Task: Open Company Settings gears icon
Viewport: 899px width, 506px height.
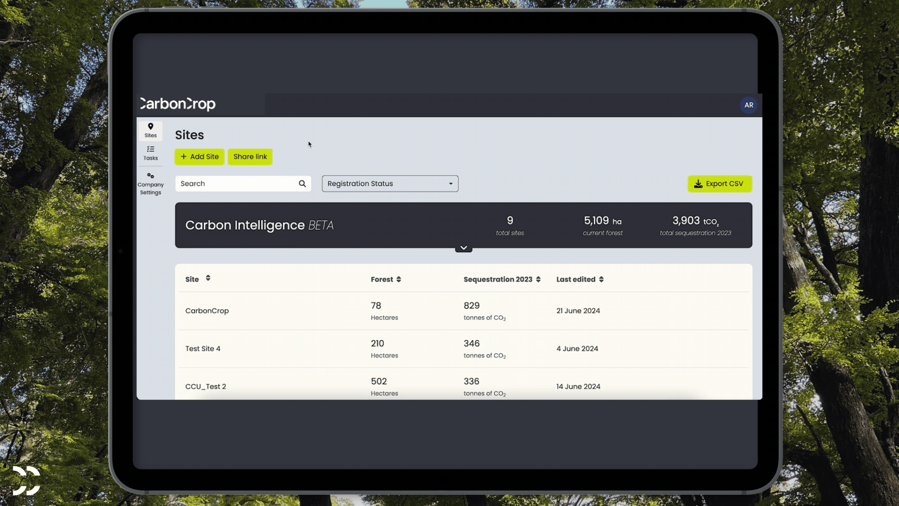Action: click(150, 176)
